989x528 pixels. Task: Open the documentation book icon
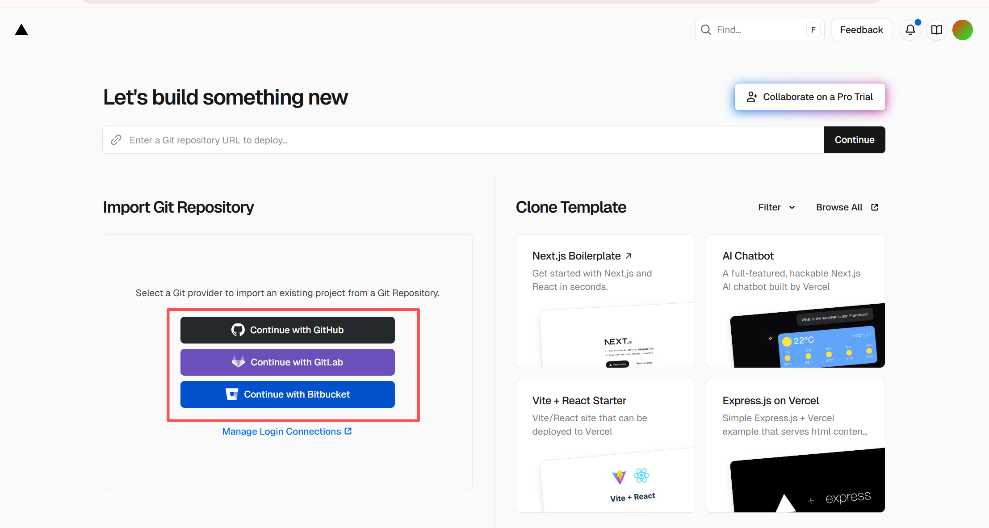pyautogui.click(x=936, y=30)
